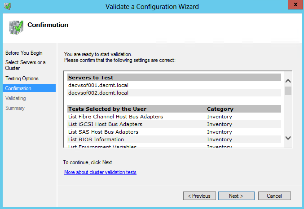304x209 pixels.
Task: Select server dacvsof001.dacmt.local
Action: (174, 85)
